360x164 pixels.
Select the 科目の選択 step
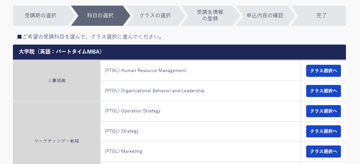tap(100, 16)
